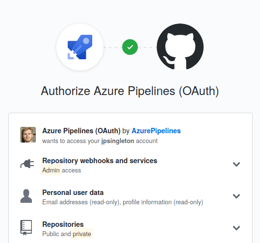The height and width of the screenshot is (243, 260).
Task: Click the Personal user data heading
Action: point(73,193)
